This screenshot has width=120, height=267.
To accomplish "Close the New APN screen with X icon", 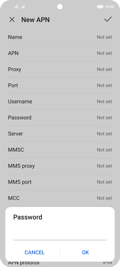I will point(12,20).
